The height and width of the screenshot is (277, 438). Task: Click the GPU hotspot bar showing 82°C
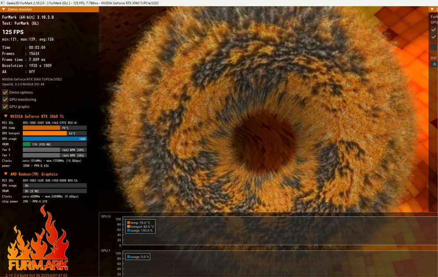[54, 133]
